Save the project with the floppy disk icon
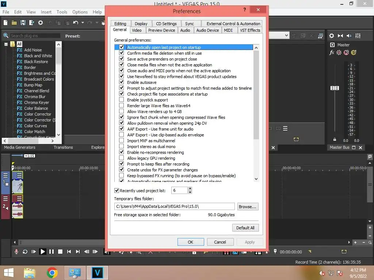 [23, 23]
